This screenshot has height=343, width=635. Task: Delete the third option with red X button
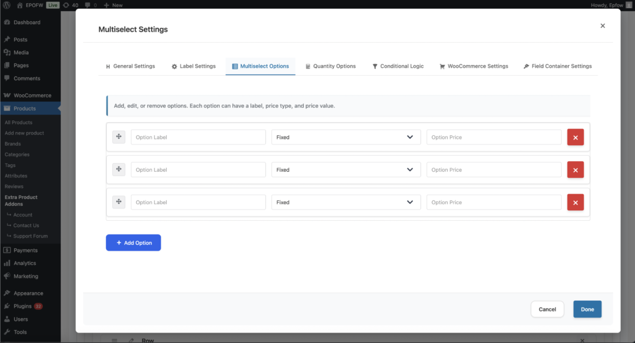coord(575,202)
